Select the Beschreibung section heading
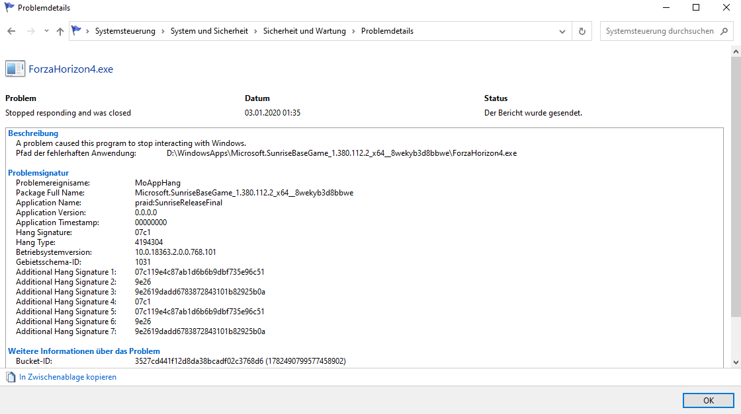The height and width of the screenshot is (414, 741). [x=33, y=133]
